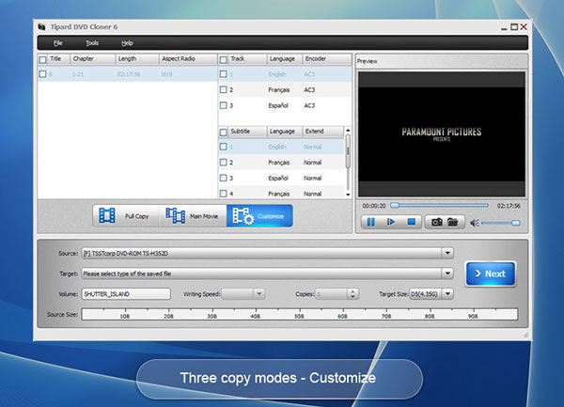
Task: Click the 02:17:56 length cell
Action: (129, 74)
